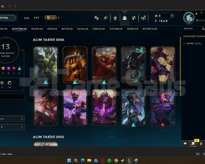This screenshot has width=205, height=164.
Task: Click the Blue Essence crystal icon
Action: [156, 21]
